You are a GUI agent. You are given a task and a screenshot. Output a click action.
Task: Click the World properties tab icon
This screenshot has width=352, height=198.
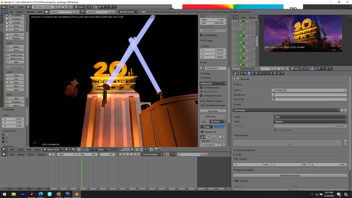(x=253, y=73)
